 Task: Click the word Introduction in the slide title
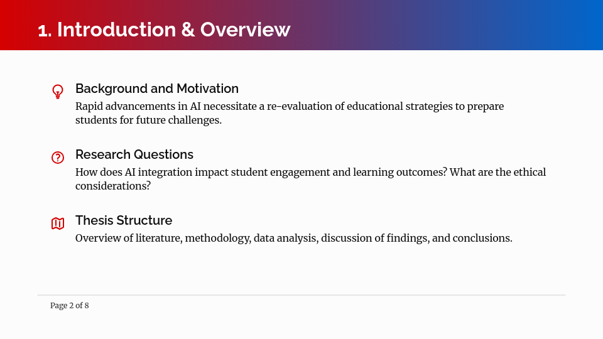click(x=117, y=30)
